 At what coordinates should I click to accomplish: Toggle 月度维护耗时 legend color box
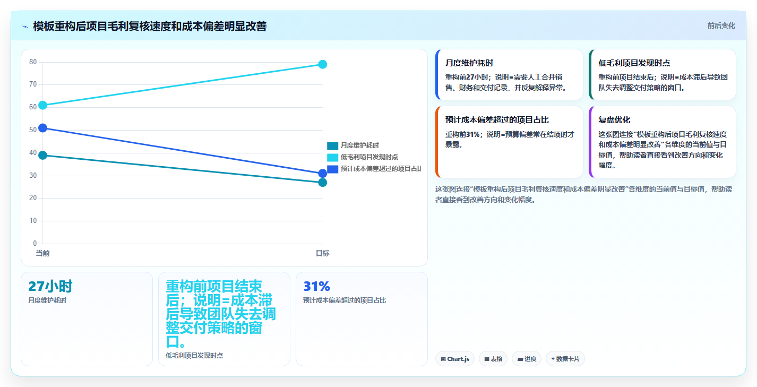click(x=333, y=145)
